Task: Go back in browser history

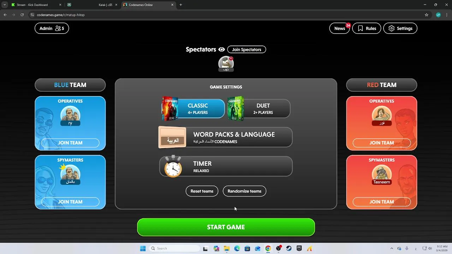Action: (5, 15)
